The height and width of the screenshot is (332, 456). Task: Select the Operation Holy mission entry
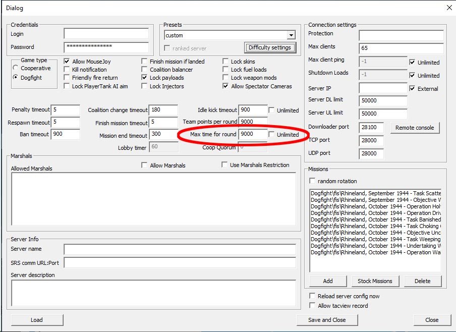(x=375, y=206)
